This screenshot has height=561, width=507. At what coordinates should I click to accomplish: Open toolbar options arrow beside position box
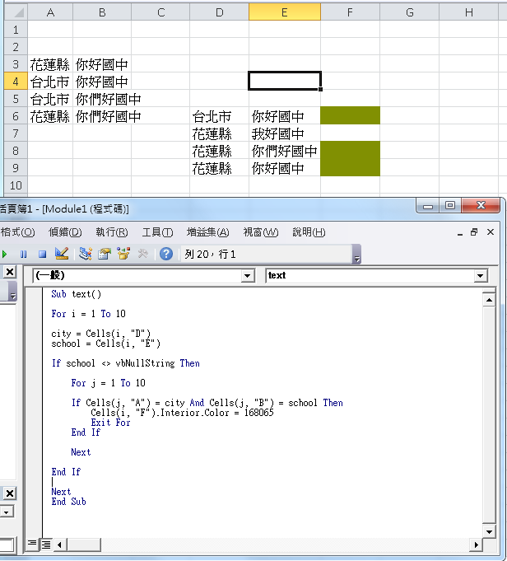coord(356,255)
